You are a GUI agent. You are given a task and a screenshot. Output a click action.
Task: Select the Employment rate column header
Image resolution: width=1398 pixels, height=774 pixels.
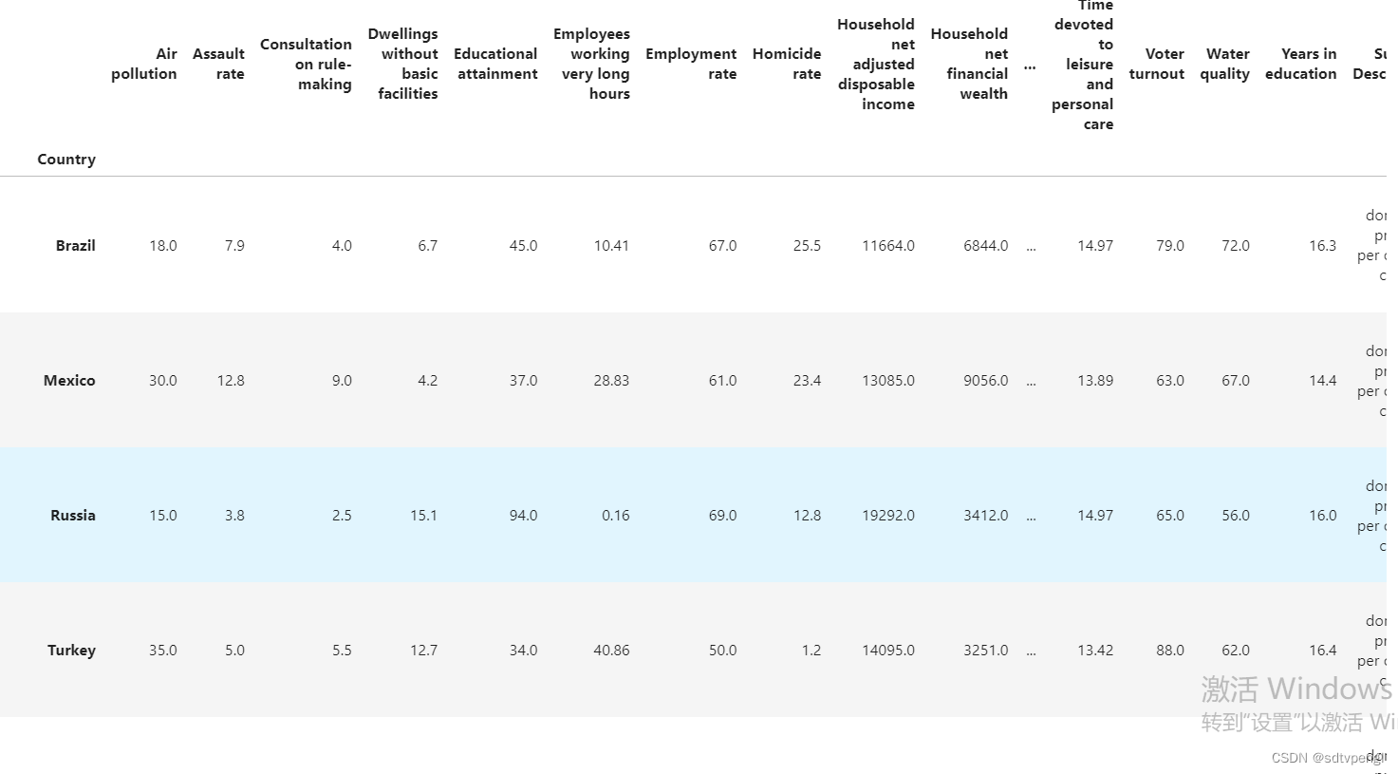coord(691,64)
